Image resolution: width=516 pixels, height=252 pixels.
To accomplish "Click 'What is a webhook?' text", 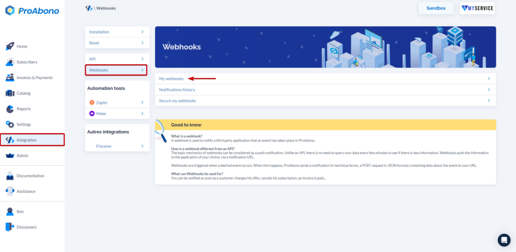I will [186, 136].
